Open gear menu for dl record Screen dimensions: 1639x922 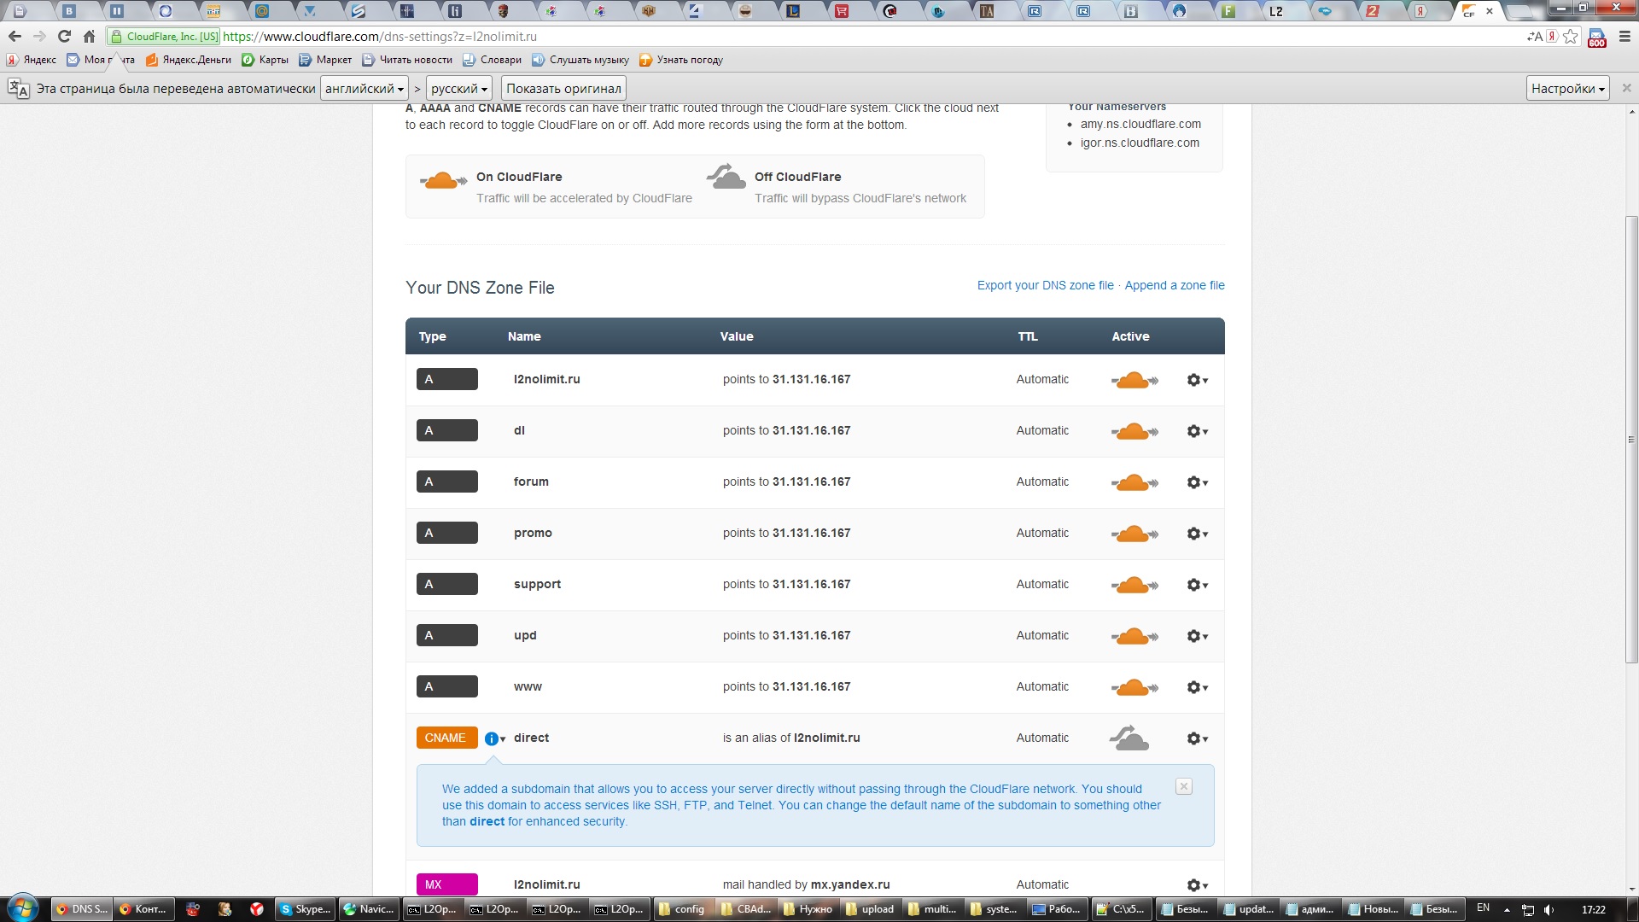tap(1197, 431)
